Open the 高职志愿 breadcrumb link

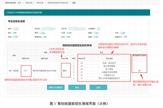click(40, 3)
